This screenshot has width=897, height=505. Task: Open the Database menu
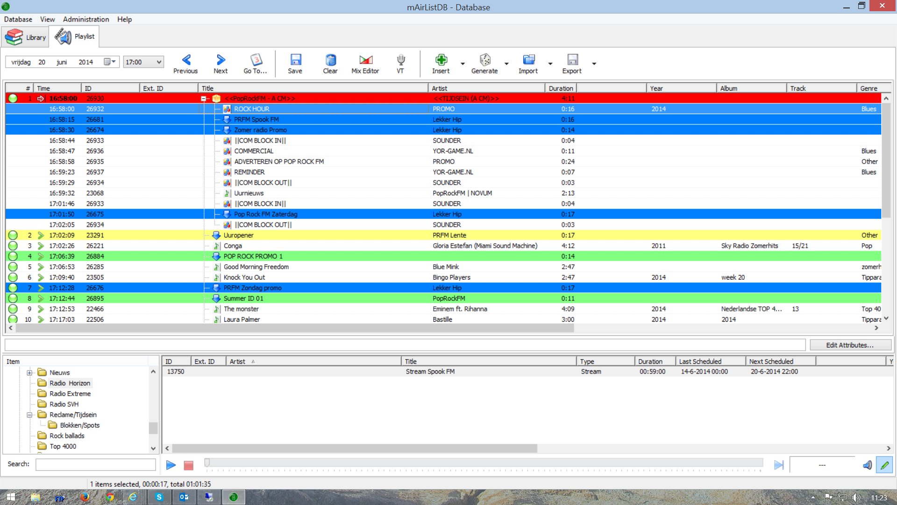coord(17,19)
